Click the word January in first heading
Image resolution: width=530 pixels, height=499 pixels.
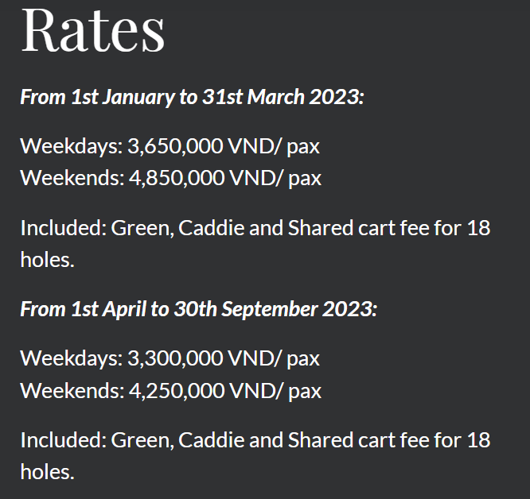(139, 98)
